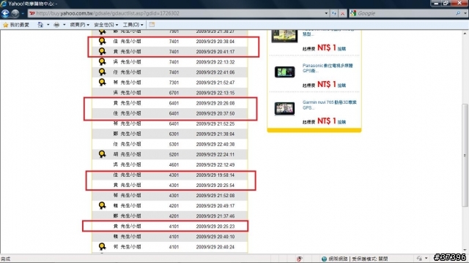Expand the address bar history dropdown
The image size is (469, 263).
[x=326, y=13]
